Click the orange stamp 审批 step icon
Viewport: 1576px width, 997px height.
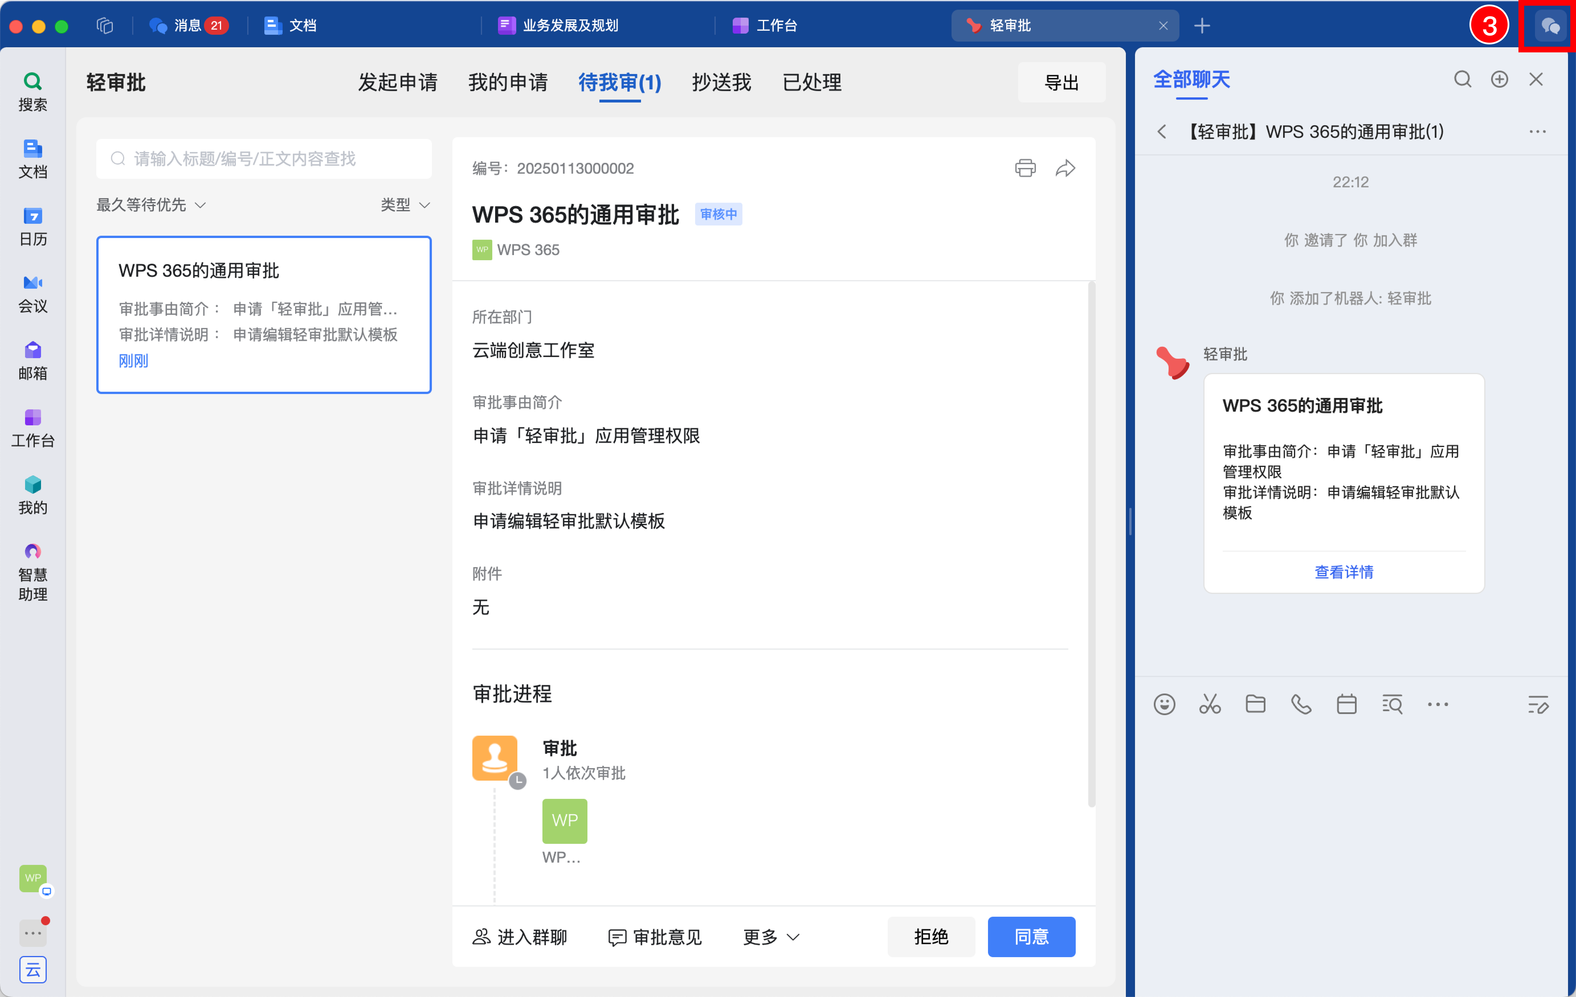click(x=495, y=758)
